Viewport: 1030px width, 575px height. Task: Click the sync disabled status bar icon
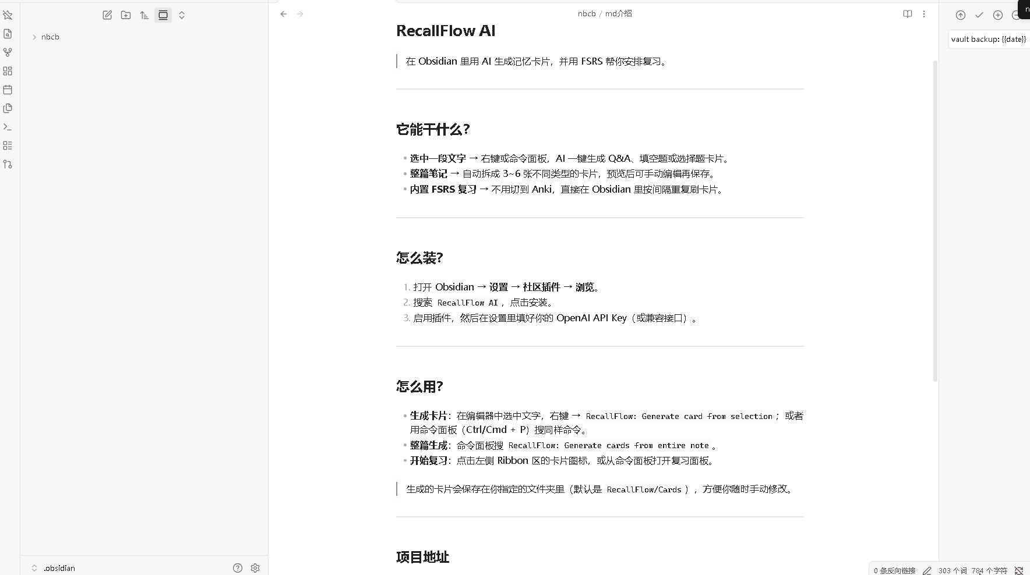coord(1019,570)
